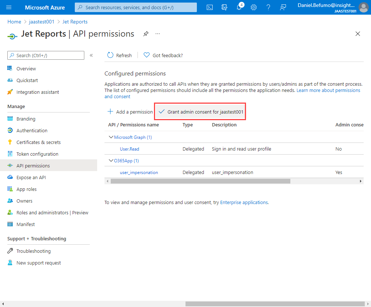Select Expose an API in sidebar

coord(31,177)
